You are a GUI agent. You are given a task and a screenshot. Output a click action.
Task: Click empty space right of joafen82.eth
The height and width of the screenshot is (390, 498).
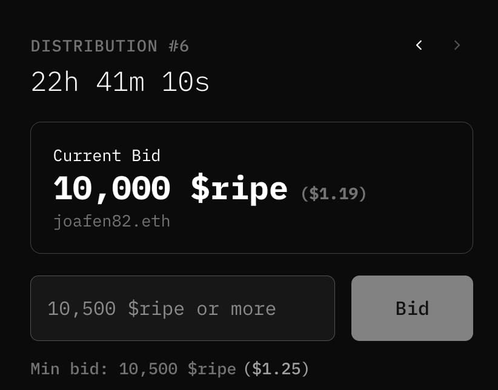[315, 222]
